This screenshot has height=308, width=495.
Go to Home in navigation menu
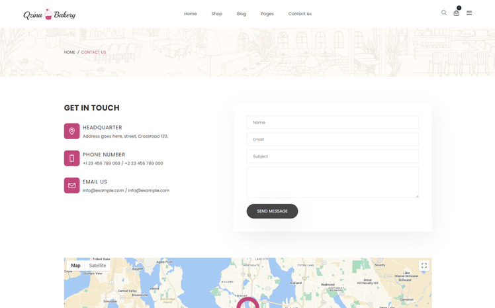click(191, 14)
